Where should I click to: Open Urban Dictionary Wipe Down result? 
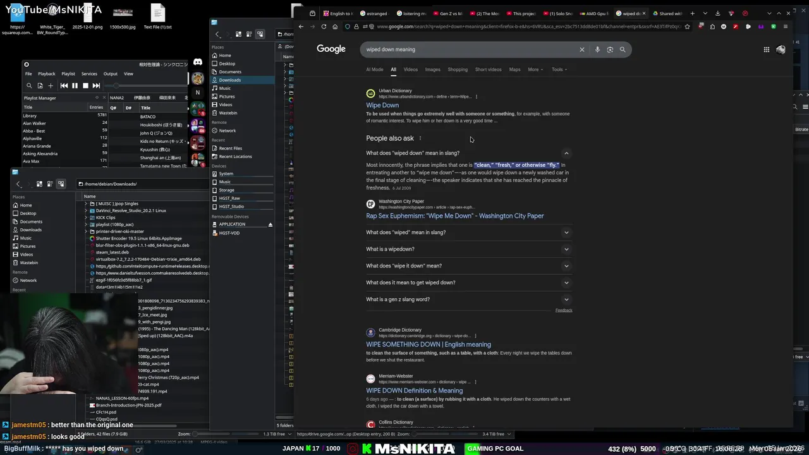(382, 106)
